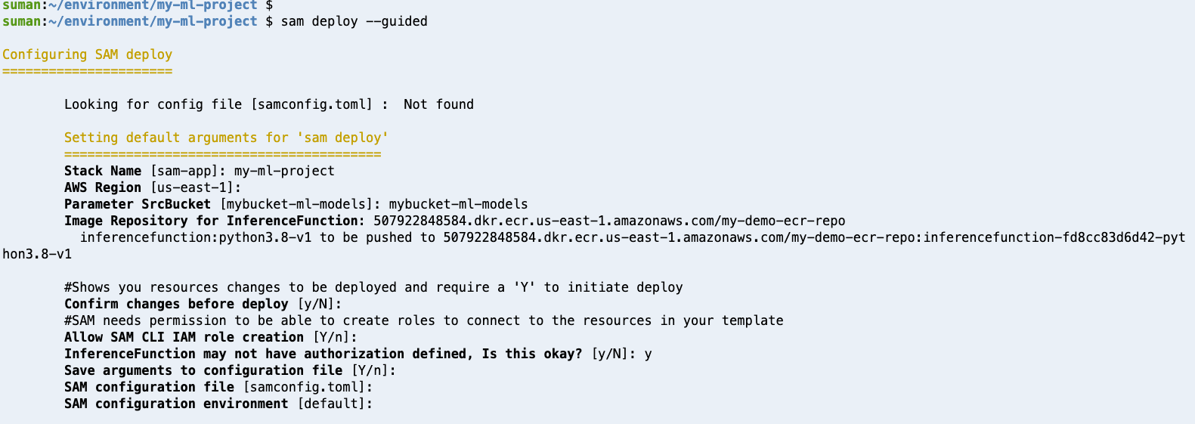Click the inferencefunction:python3.8-v1 push line
1195x424 pixels.
pyautogui.click(x=632, y=237)
